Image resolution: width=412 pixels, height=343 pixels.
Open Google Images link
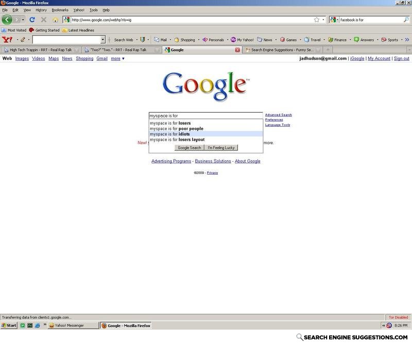tap(22, 58)
